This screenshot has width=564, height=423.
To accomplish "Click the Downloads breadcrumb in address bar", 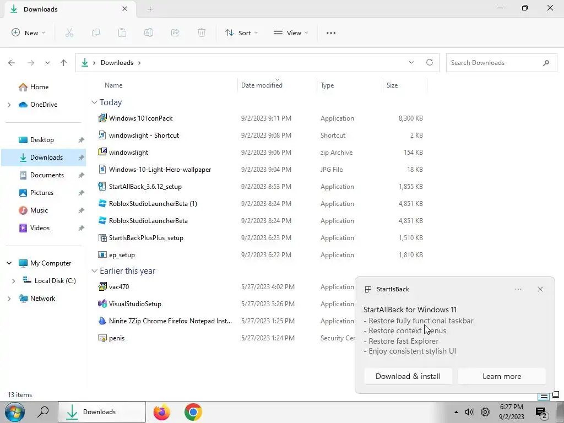I will (117, 63).
